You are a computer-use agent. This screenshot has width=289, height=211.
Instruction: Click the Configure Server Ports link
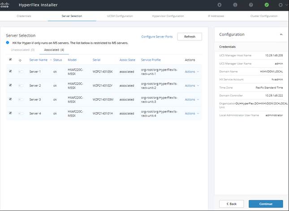pos(157,37)
